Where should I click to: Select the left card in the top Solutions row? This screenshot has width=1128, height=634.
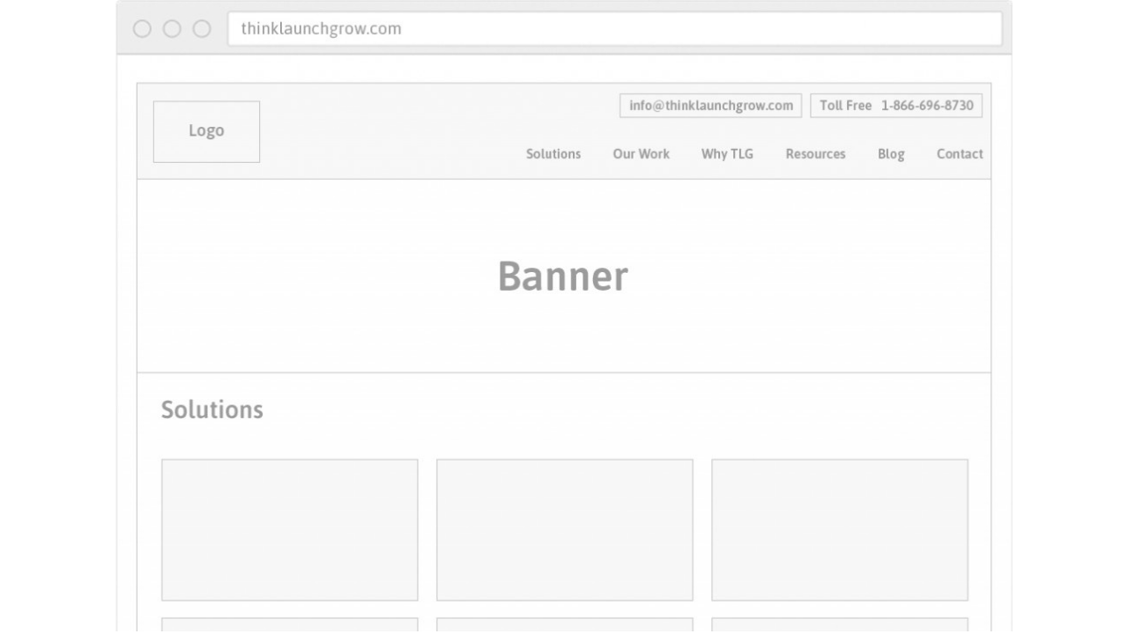[290, 530]
